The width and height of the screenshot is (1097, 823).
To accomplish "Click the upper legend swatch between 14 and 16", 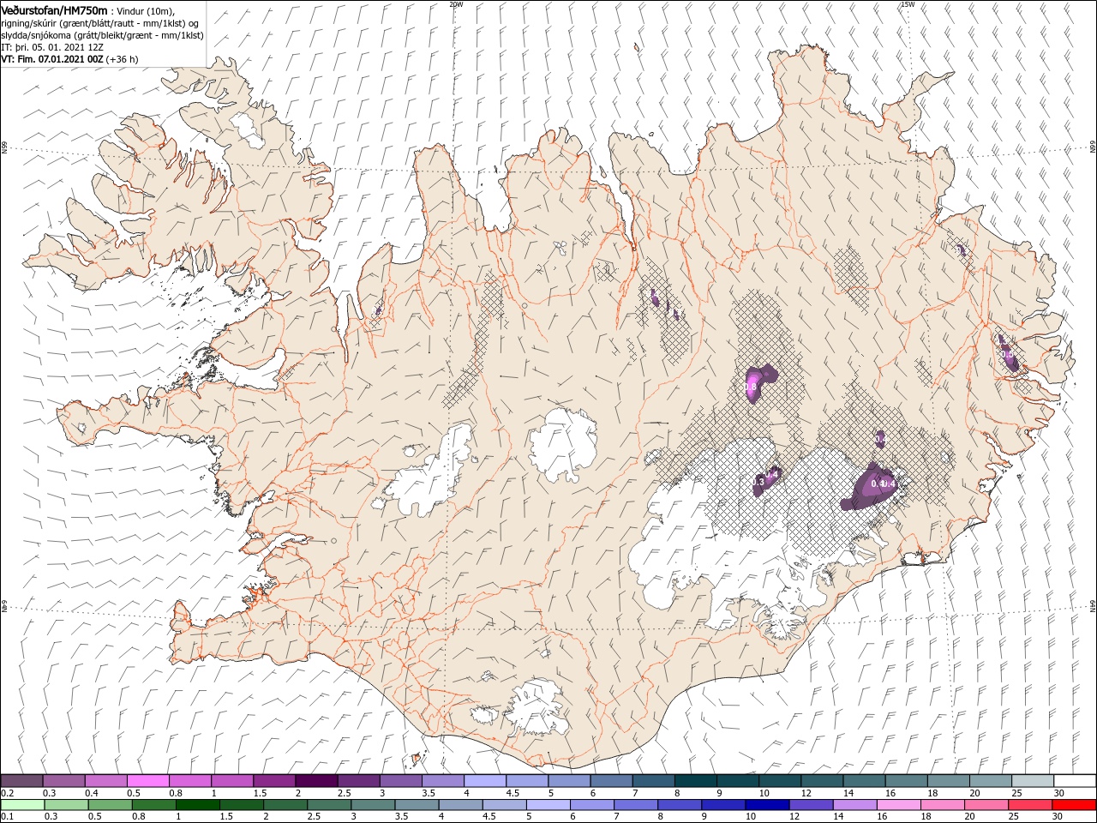I will tap(865, 781).
